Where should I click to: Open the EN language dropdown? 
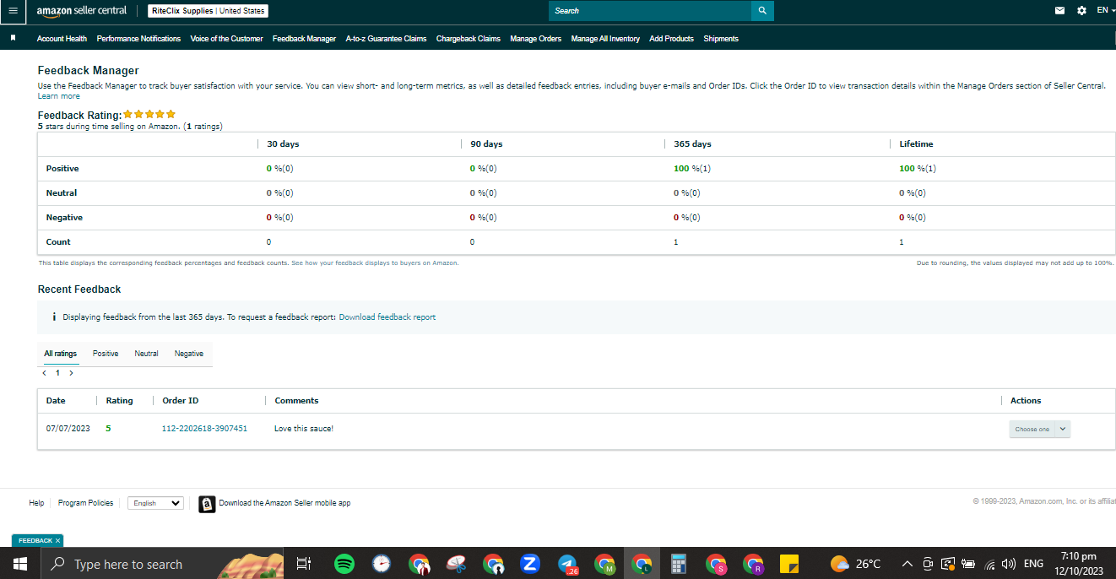click(1106, 10)
